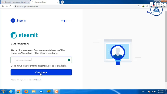Click the user icon in username field
Image resolution: width=167 pixels, height=94 pixels.
click(x=13, y=60)
